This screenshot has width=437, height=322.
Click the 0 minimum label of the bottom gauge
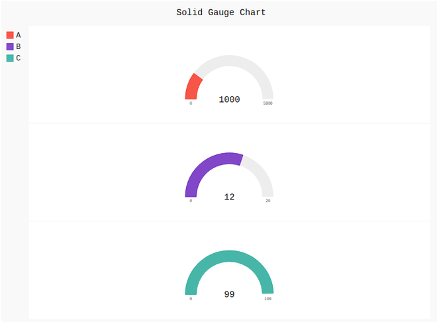tap(191, 299)
